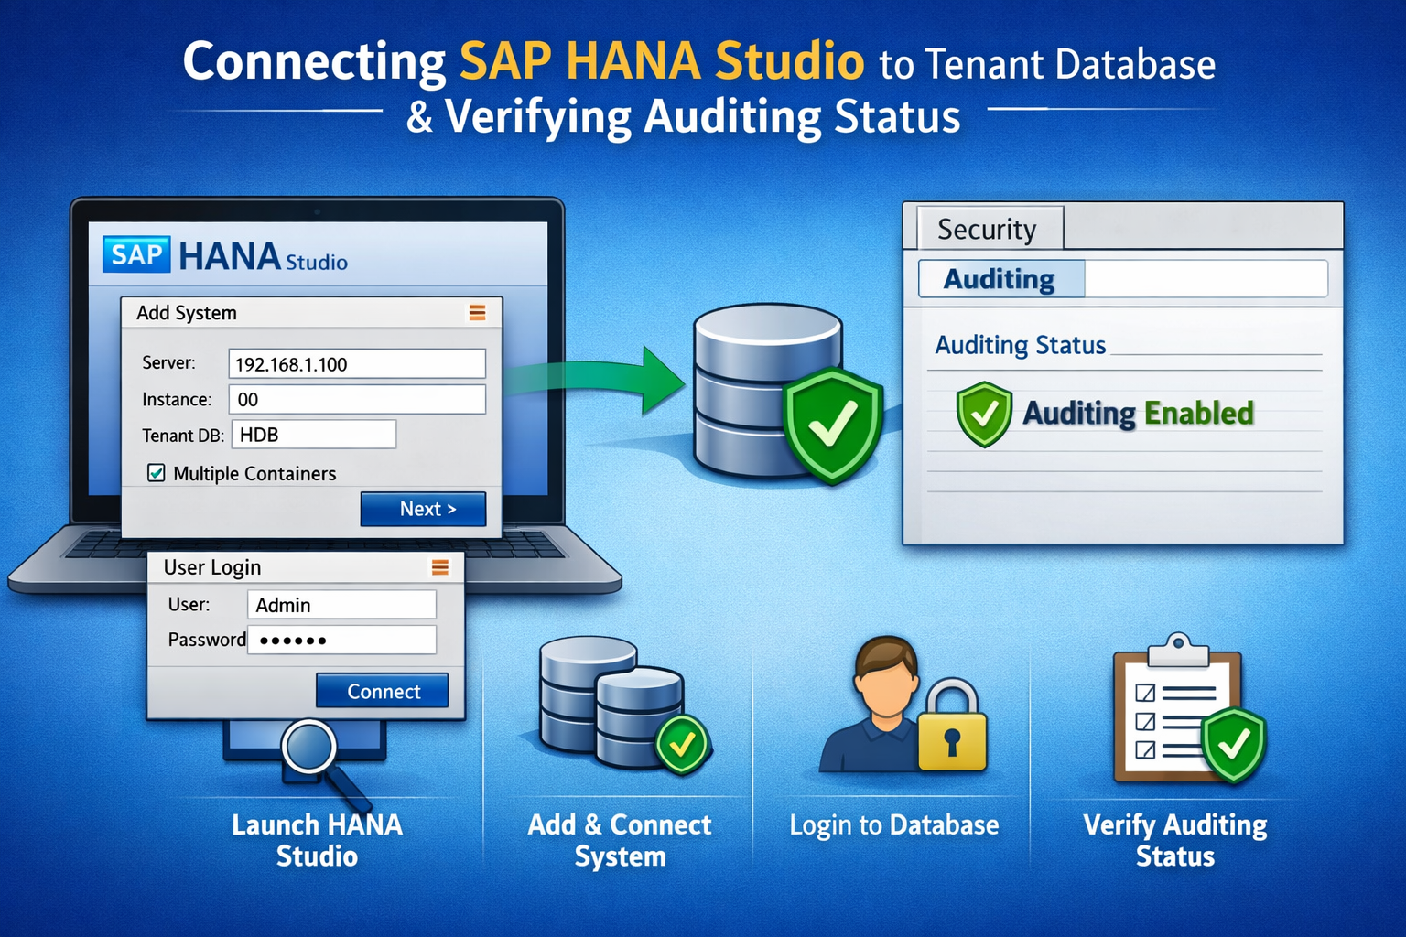The height and width of the screenshot is (937, 1406).
Task: Select the User name field
Action: pyautogui.click(x=341, y=605)
